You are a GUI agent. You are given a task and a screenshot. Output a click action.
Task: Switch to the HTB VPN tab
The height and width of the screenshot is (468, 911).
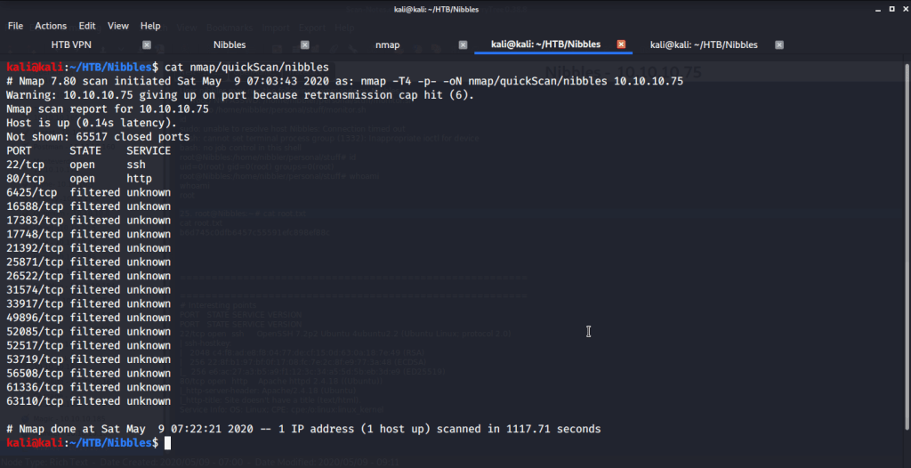[71, 44]
